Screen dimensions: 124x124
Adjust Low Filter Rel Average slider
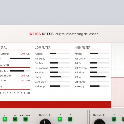(x=60, y=68)
